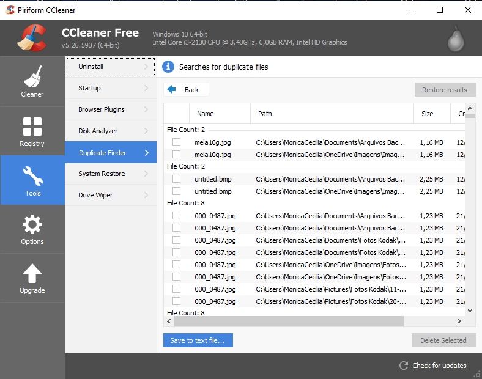482x379 pixels.
Task: Open the Startup tool
Action: pyautogui.click(x=111, y=88)
